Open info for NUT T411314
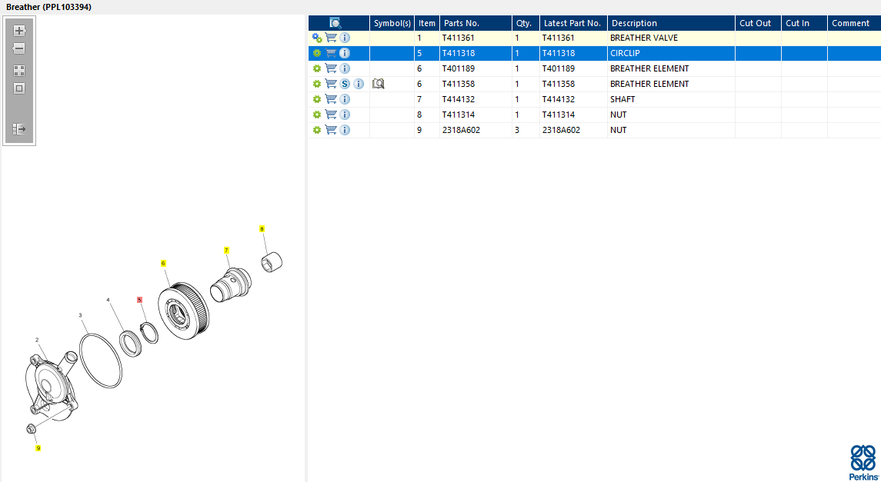The width and height of the screenshot is (881, 482). [x=345, y=115]
